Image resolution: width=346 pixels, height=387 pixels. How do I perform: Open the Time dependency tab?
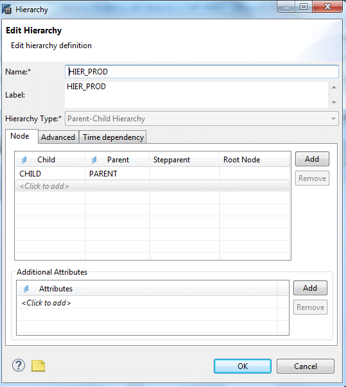[x=113, y=137]
